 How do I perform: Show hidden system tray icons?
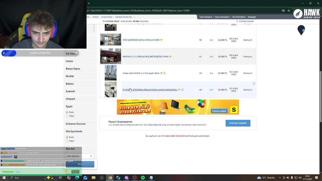(280, 178)
